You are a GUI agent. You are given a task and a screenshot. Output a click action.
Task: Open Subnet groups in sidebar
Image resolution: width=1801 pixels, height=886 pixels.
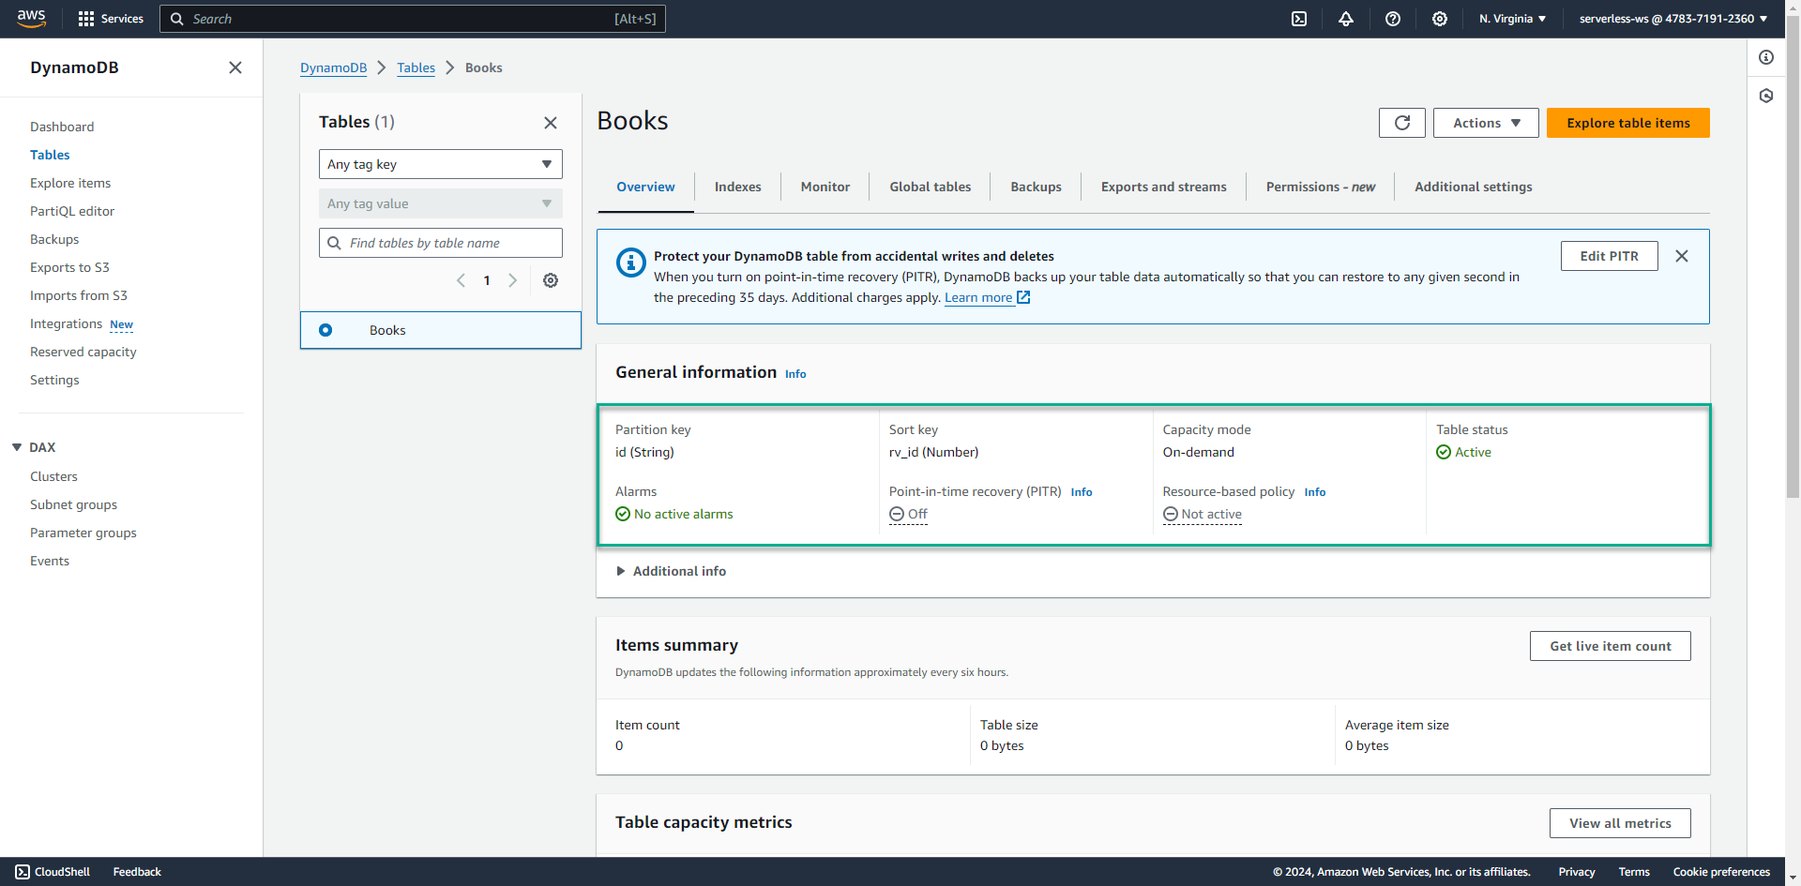[x=73, y=504]
